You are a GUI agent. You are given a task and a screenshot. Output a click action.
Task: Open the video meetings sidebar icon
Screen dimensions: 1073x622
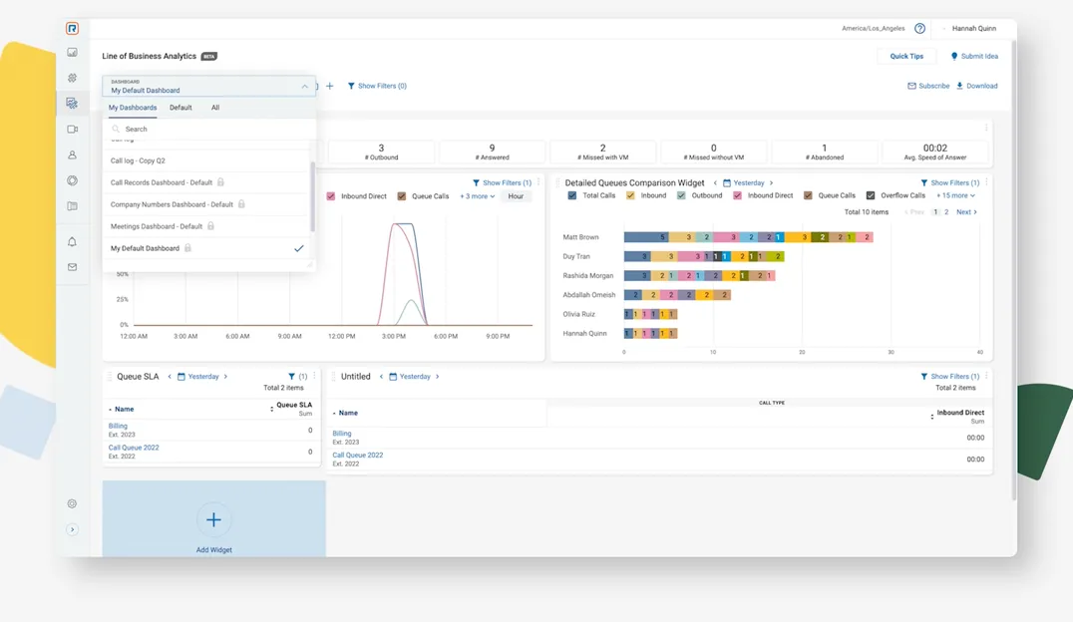[72, 130]
